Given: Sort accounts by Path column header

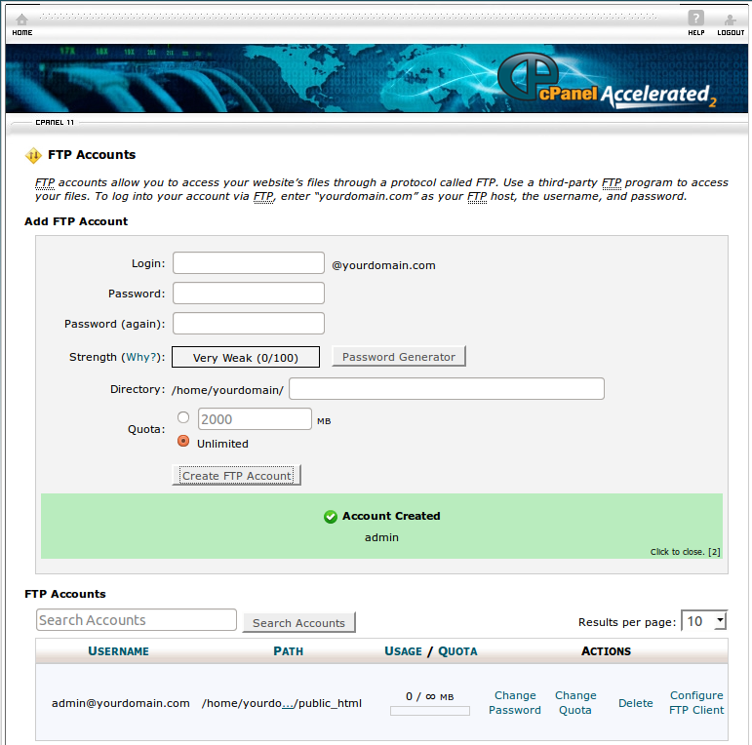Looking at the screenshot, I should click(x=288, y=651).
